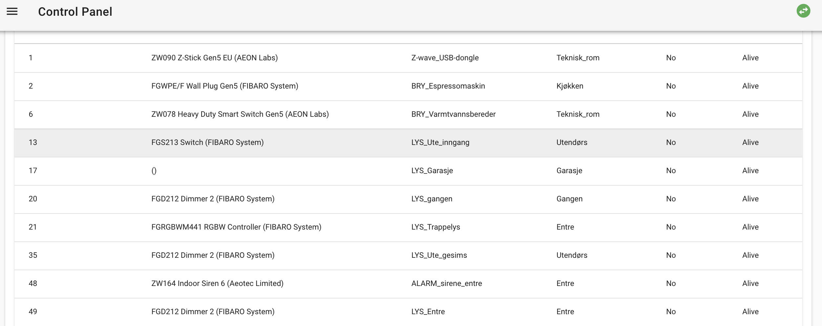This screenshot has width=822, height=326.
Task: Click the Gangen location cell
Action: pos(570,199)
